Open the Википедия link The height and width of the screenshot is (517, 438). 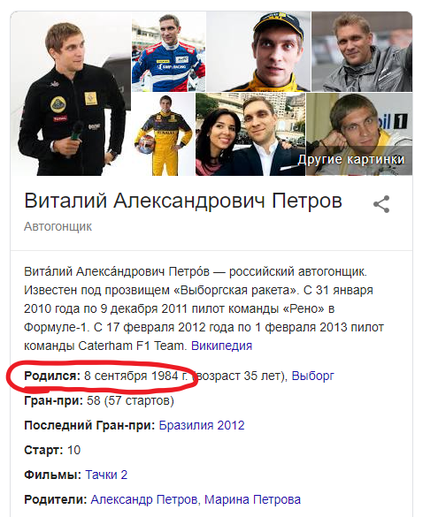tap(221, 346)
